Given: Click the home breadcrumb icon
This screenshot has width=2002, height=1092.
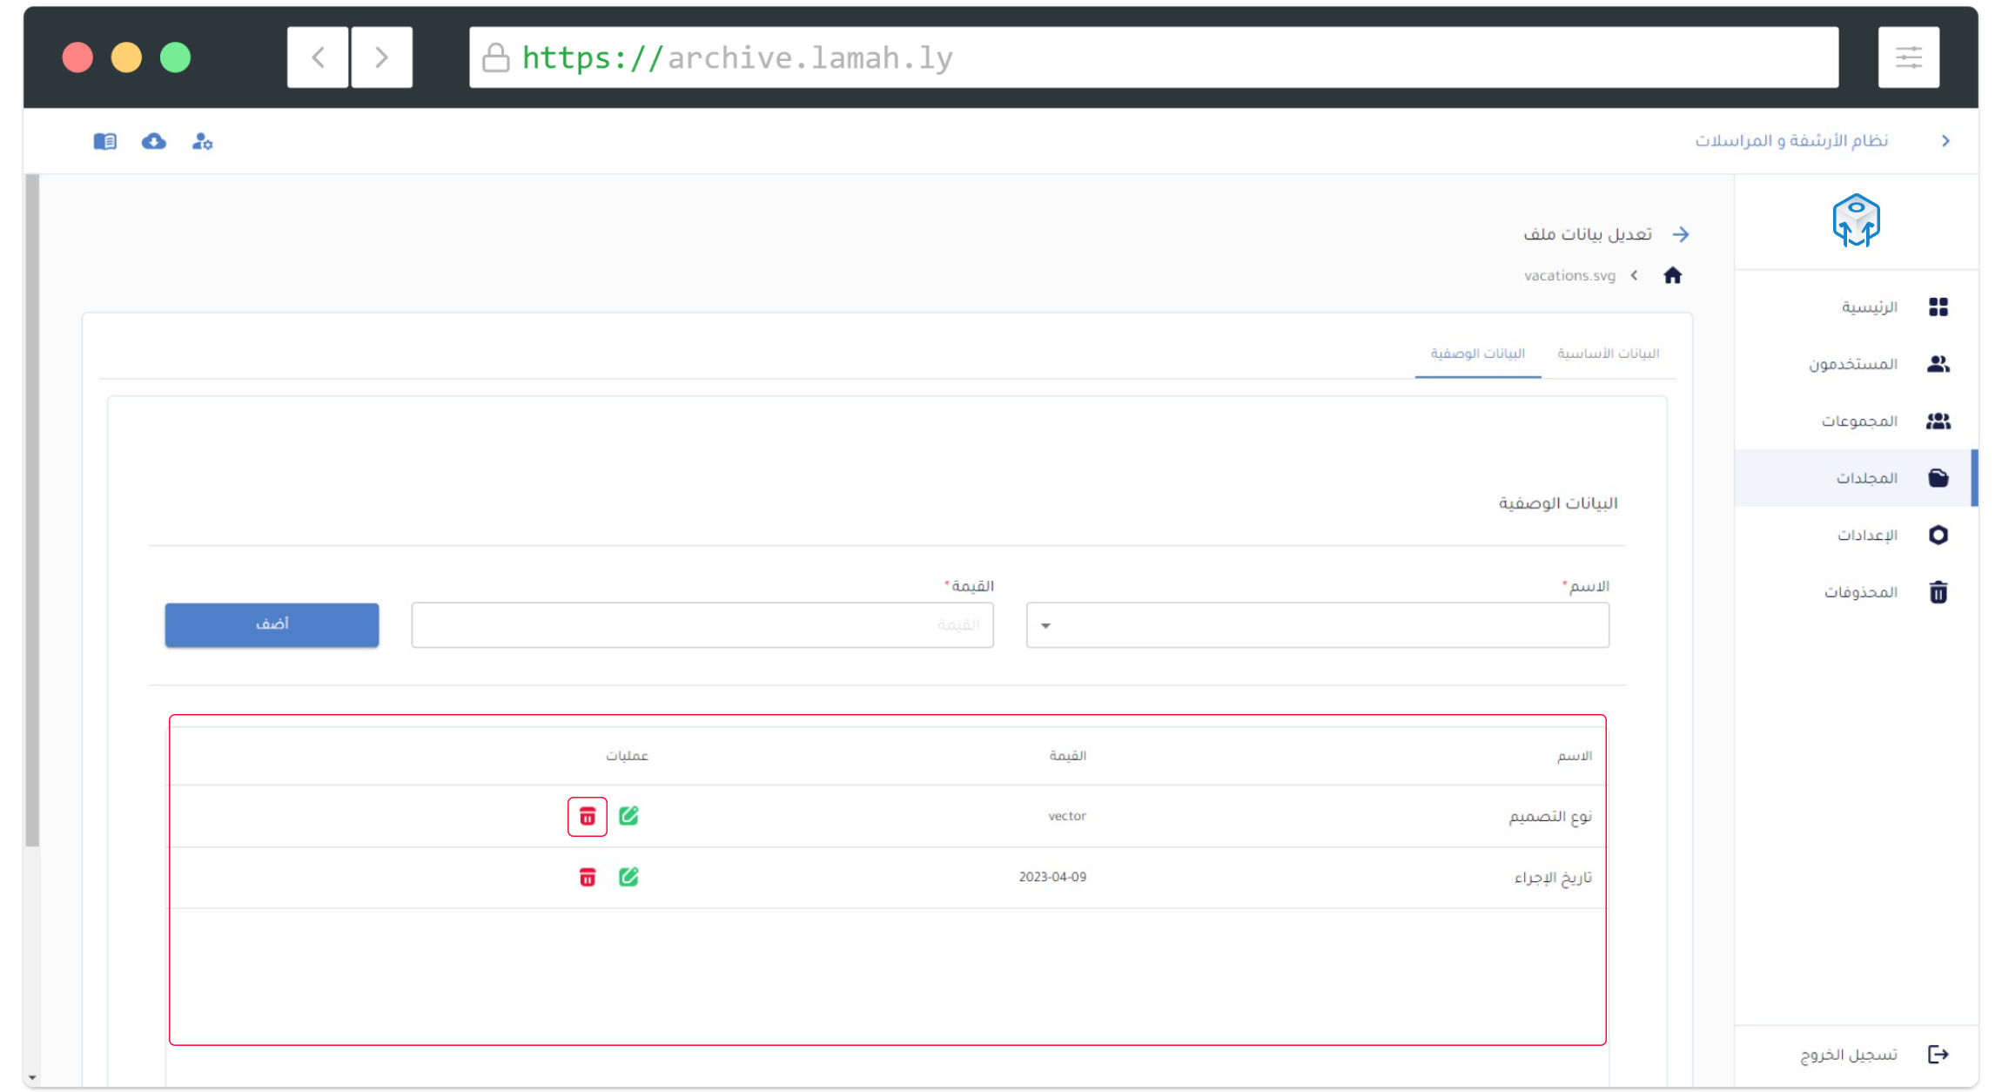Looking at the screenshot, I should click(1672, 276).
